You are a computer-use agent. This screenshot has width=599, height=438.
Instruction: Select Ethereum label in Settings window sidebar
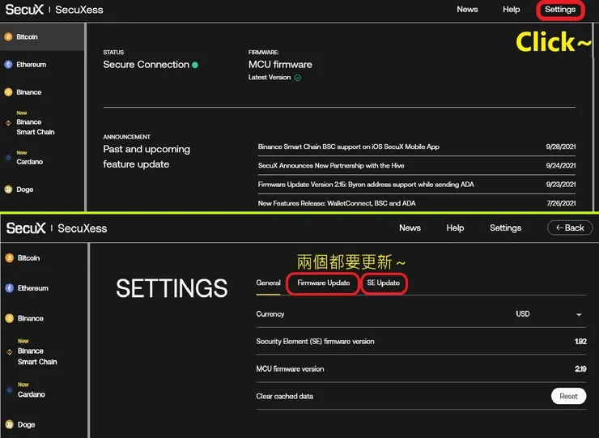(33, 288)
